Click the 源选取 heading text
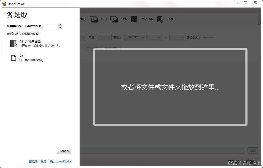This screenshot has width=263, height=168. click(17, 15)
